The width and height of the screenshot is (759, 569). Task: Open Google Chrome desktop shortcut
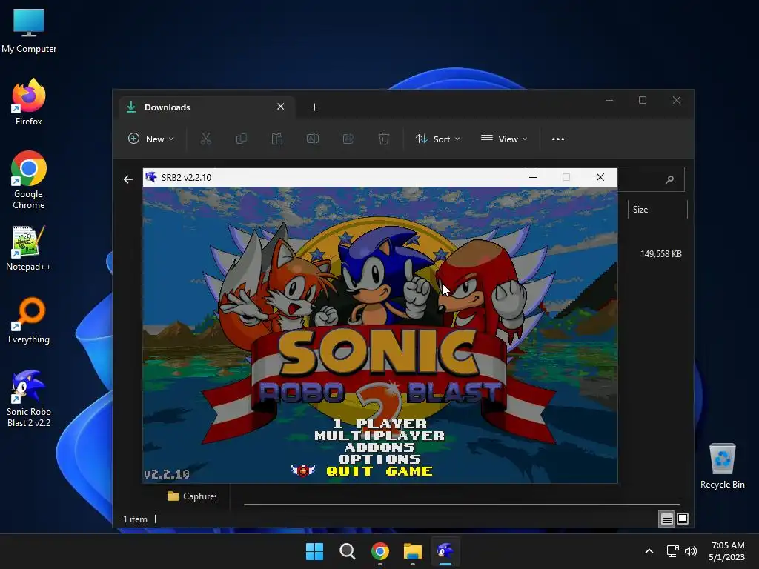tap(29, 180)
